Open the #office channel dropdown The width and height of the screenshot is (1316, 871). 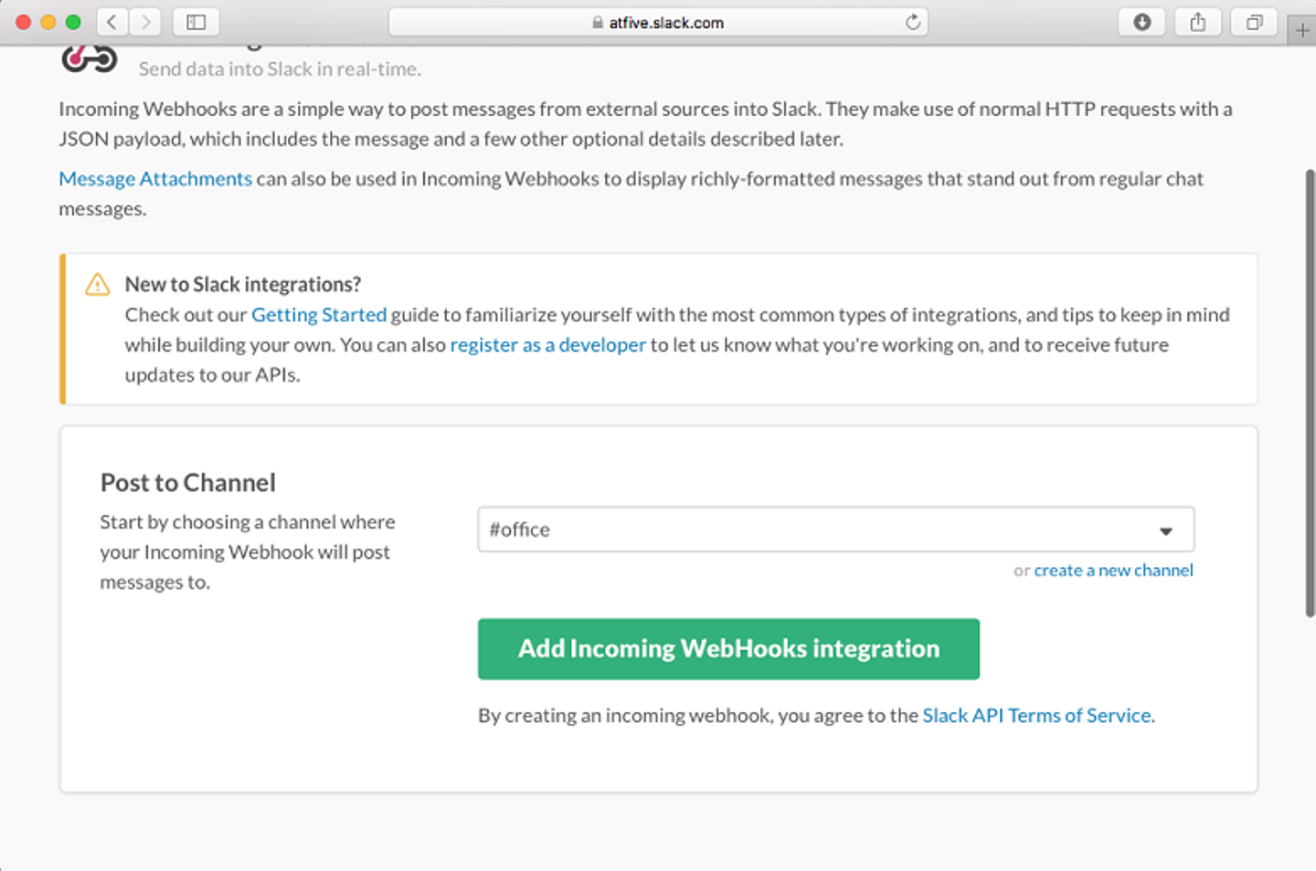point(822,530)
